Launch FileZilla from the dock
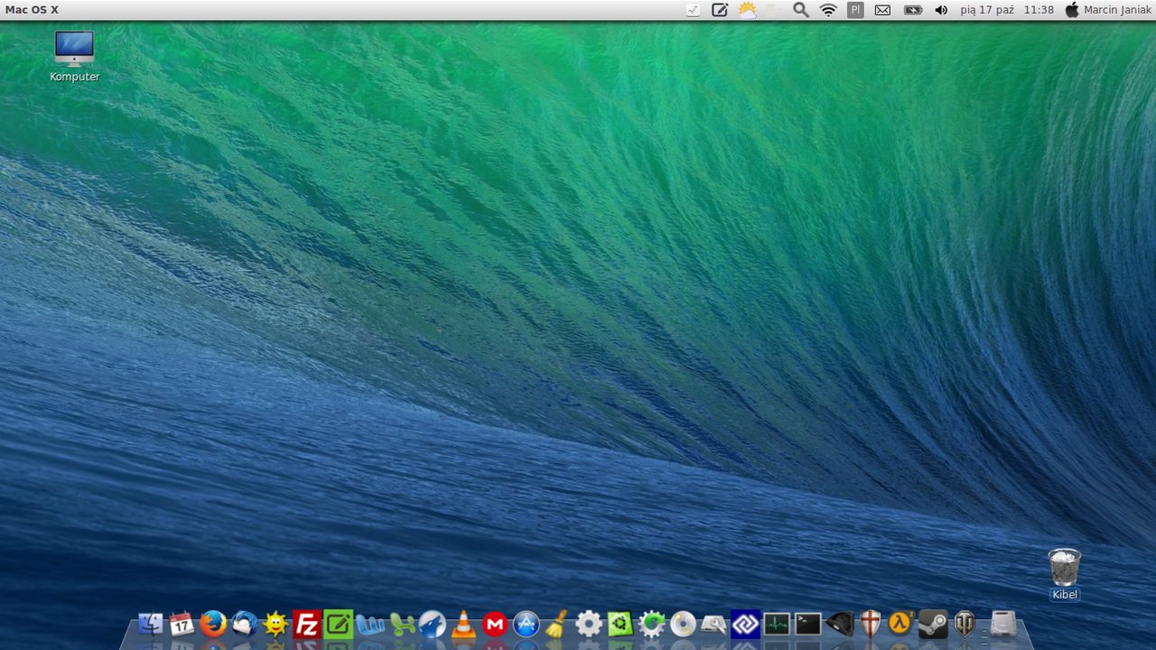Viewport: 1156px width, 650px height. click(x=307, y=624)
